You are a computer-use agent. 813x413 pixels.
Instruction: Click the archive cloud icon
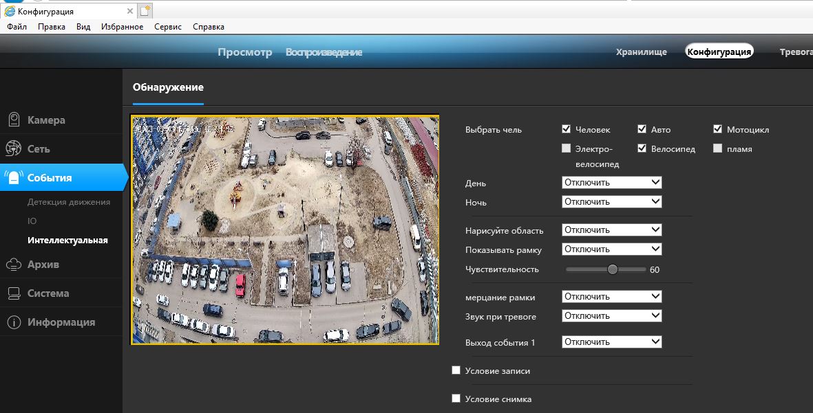[13, 265]
